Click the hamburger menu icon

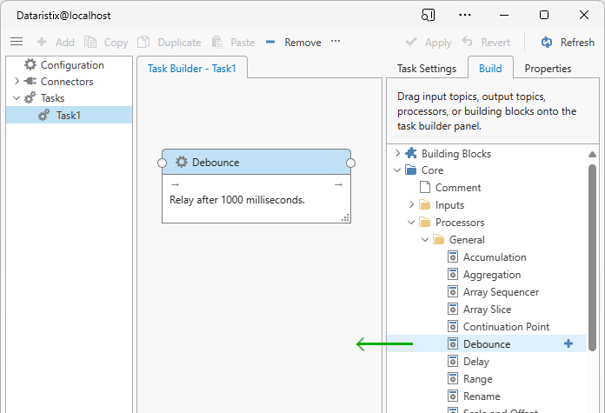click(x=16, y=42)
